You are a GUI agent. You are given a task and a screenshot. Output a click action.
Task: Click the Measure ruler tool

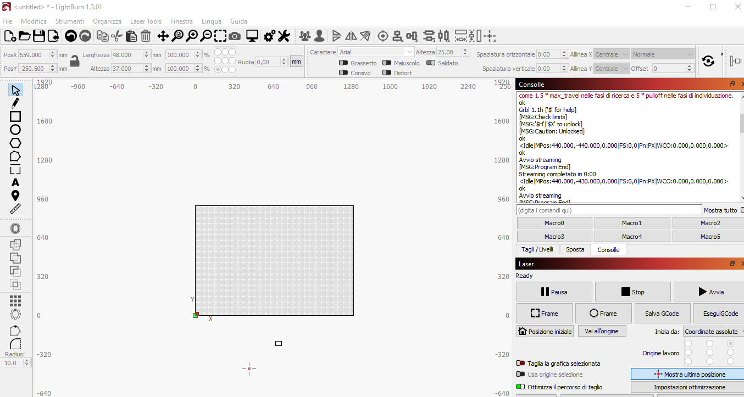[x=15, y=209]
